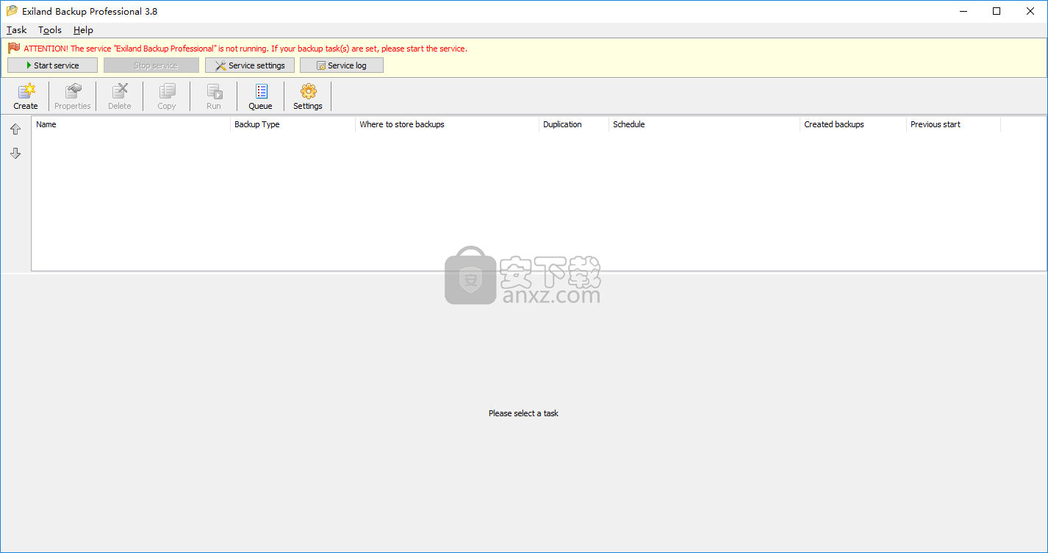Screen dimensions: 1048x553
Task: Click the Stop service button
Action: 151,65
